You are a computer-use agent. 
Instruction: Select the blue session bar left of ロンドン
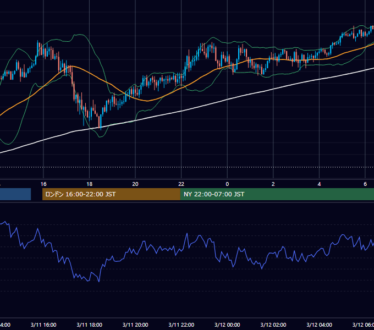click(15, 194)
